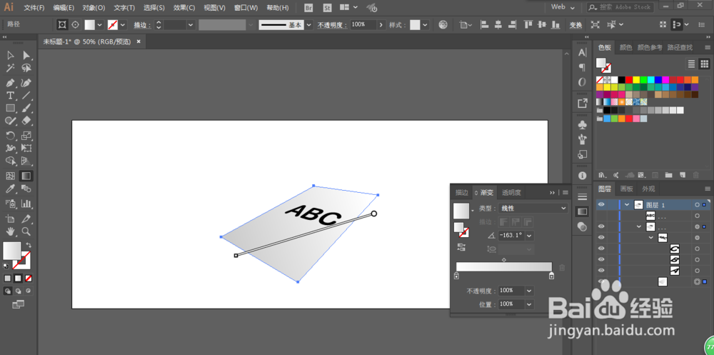
Task: Open gradient 位置 dropdown
Action: point(529,304)
